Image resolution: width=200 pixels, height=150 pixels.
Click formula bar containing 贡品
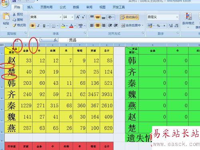[129, 40]
